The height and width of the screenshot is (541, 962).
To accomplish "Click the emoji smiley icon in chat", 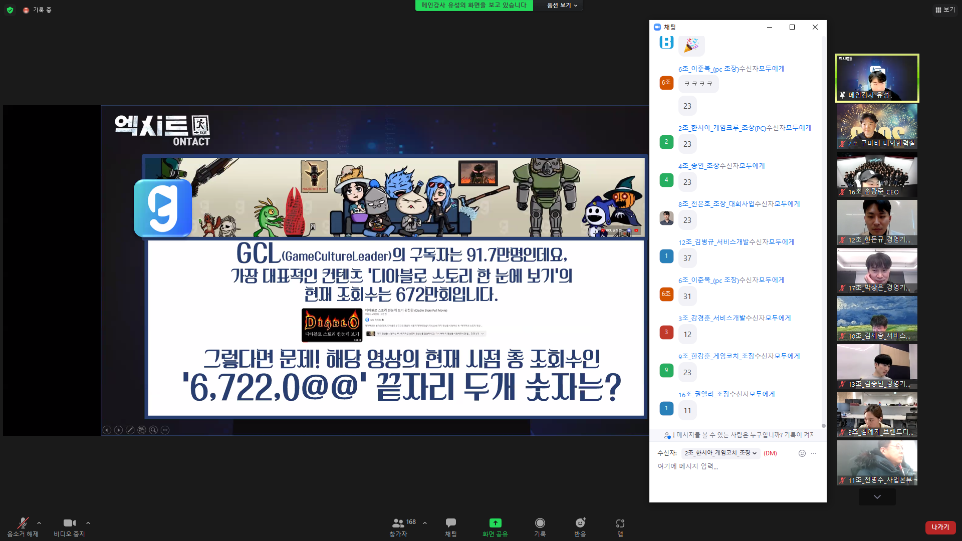I will coord(802,453).
